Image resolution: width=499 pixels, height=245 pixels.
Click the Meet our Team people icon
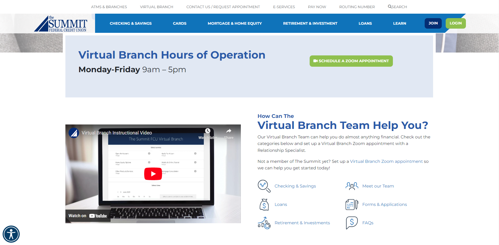(x=352, y=186)
